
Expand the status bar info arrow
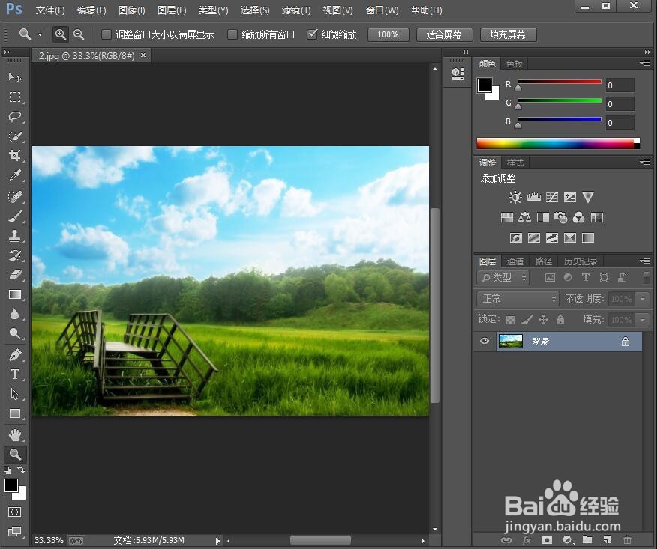pyautogui.click(x=218, y=541)
